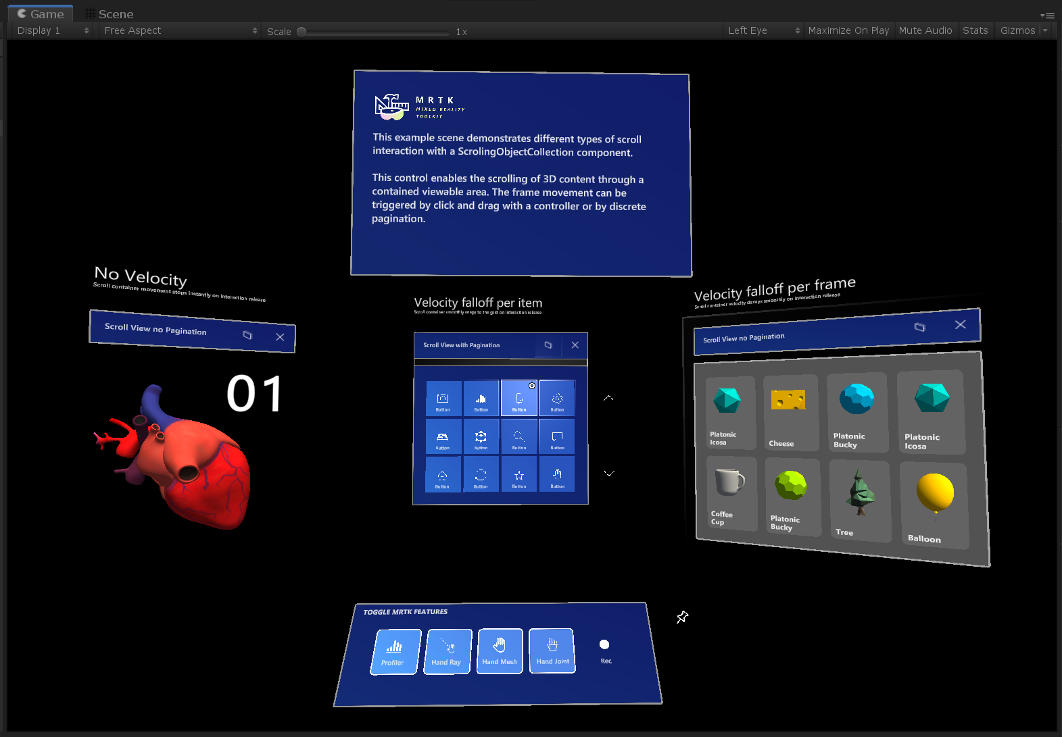The height and width of the screenshot is (737, 1062).
Task: Click the cloud upload icon grid button
Action: pyautogui.click(x=443, y=474)
